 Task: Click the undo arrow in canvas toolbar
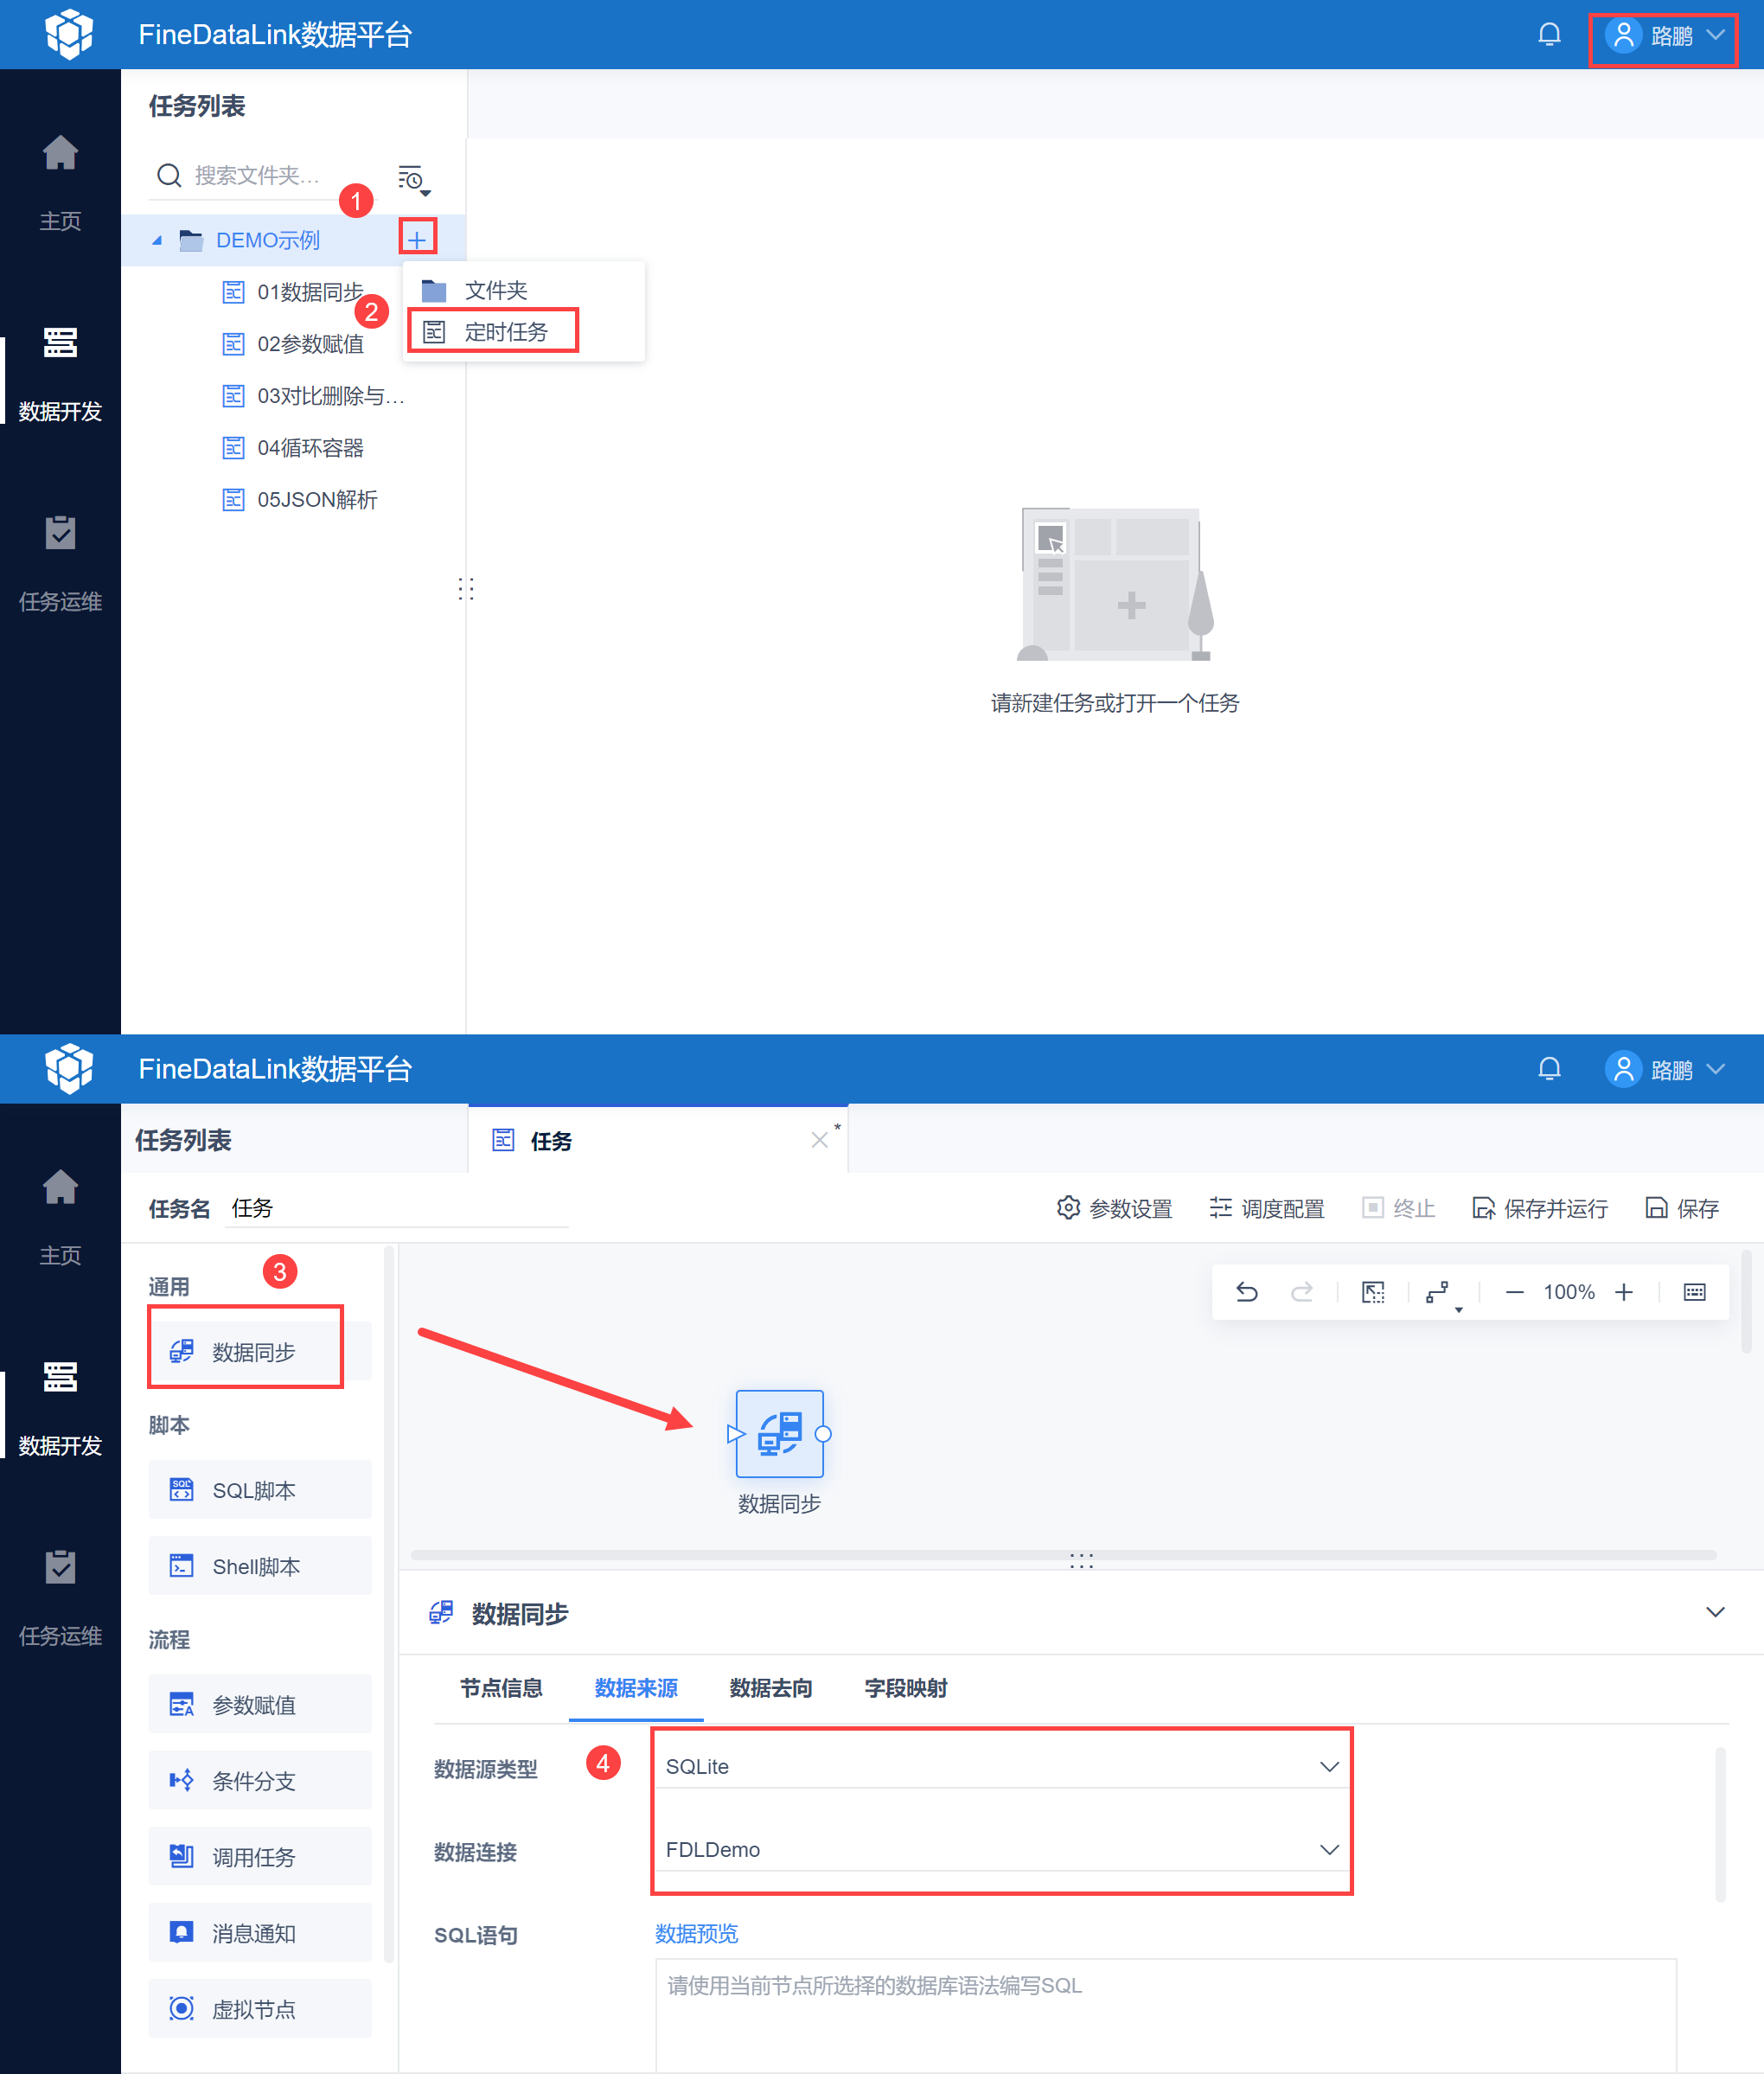[1246, 1292]
